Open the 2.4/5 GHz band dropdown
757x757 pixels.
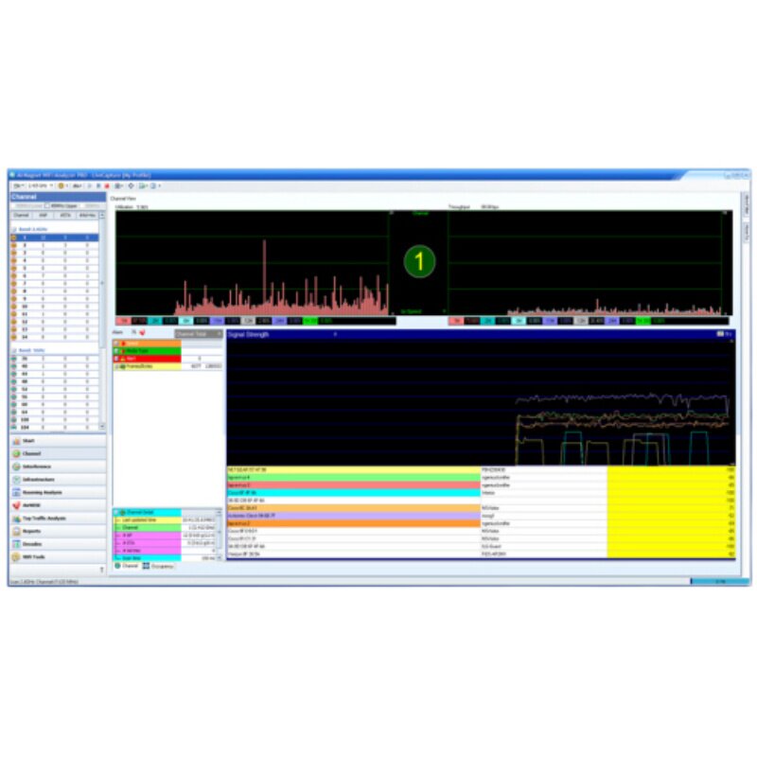click(x=40, y=185)
